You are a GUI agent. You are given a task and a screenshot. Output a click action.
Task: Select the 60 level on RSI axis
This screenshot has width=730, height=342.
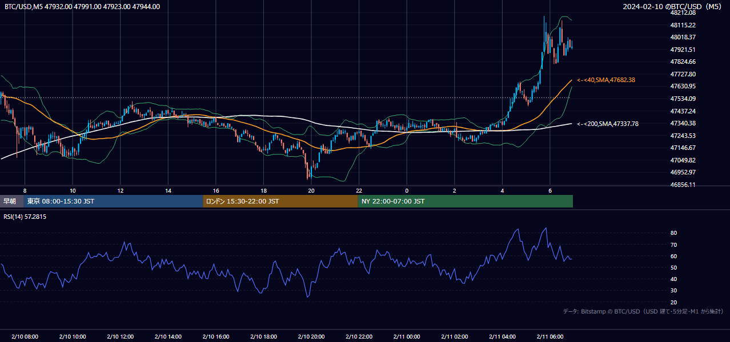click(674, 256)
